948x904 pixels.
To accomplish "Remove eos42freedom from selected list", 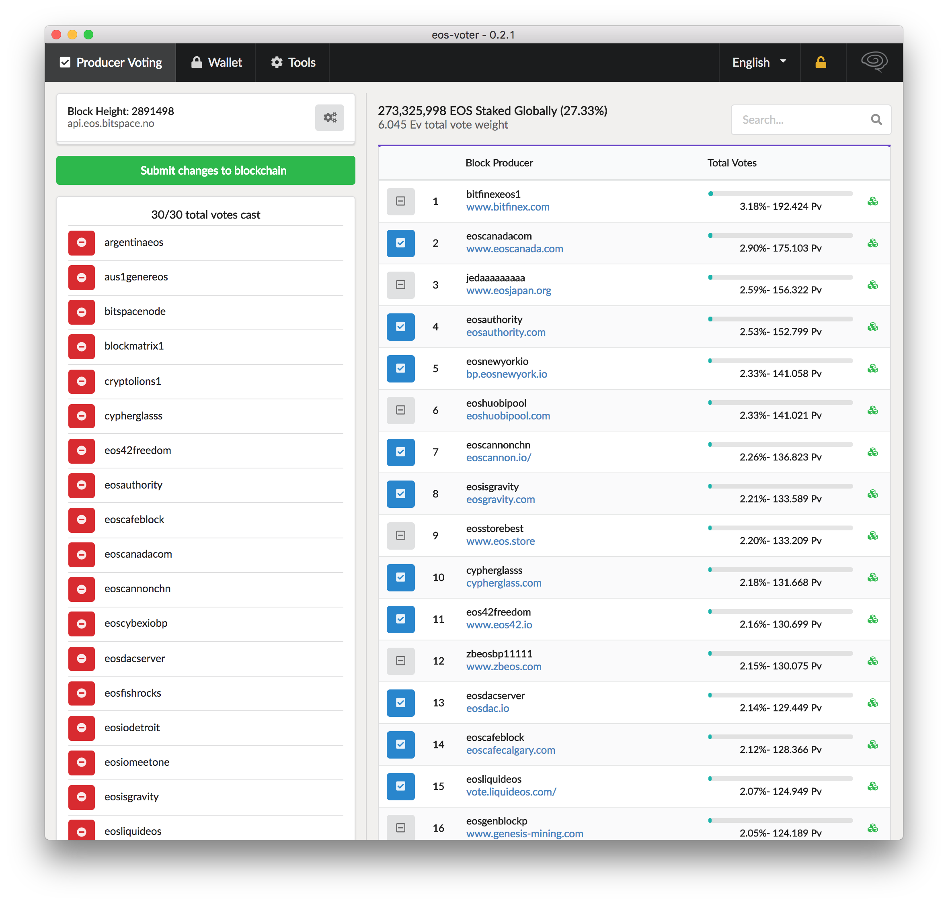I will point(82,450).
